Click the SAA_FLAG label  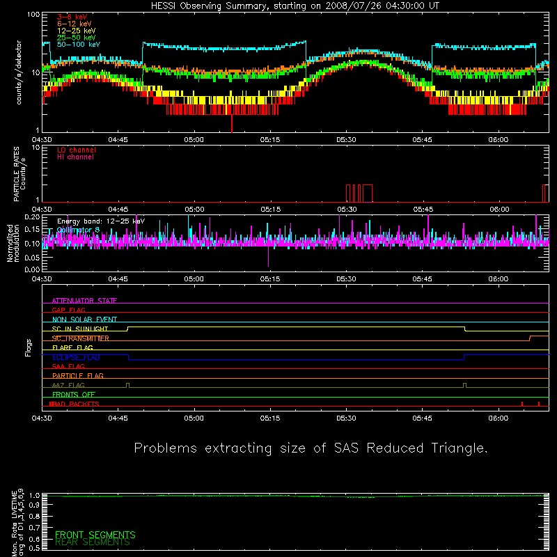(x=68, y=366)
